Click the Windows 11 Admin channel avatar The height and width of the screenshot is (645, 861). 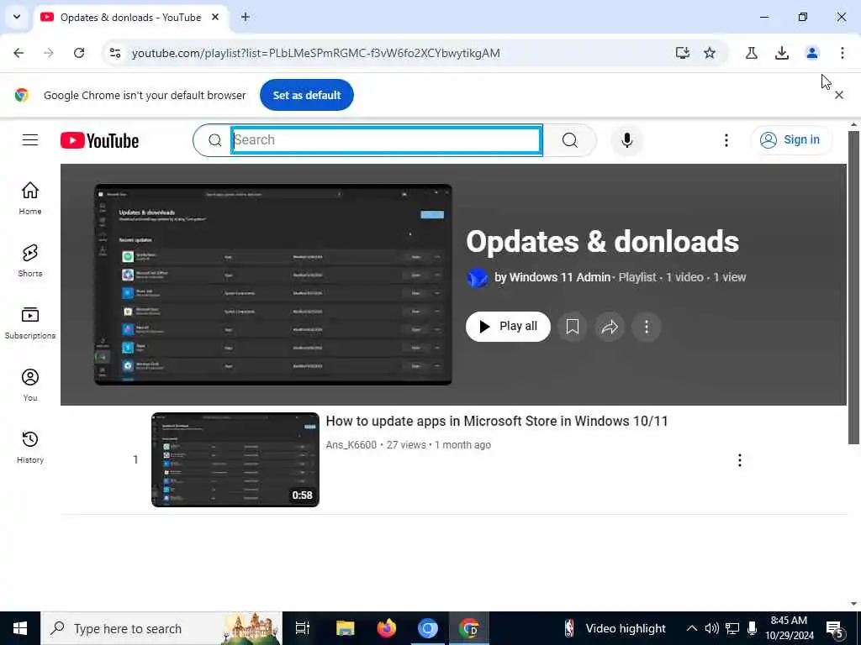[478, 277]
